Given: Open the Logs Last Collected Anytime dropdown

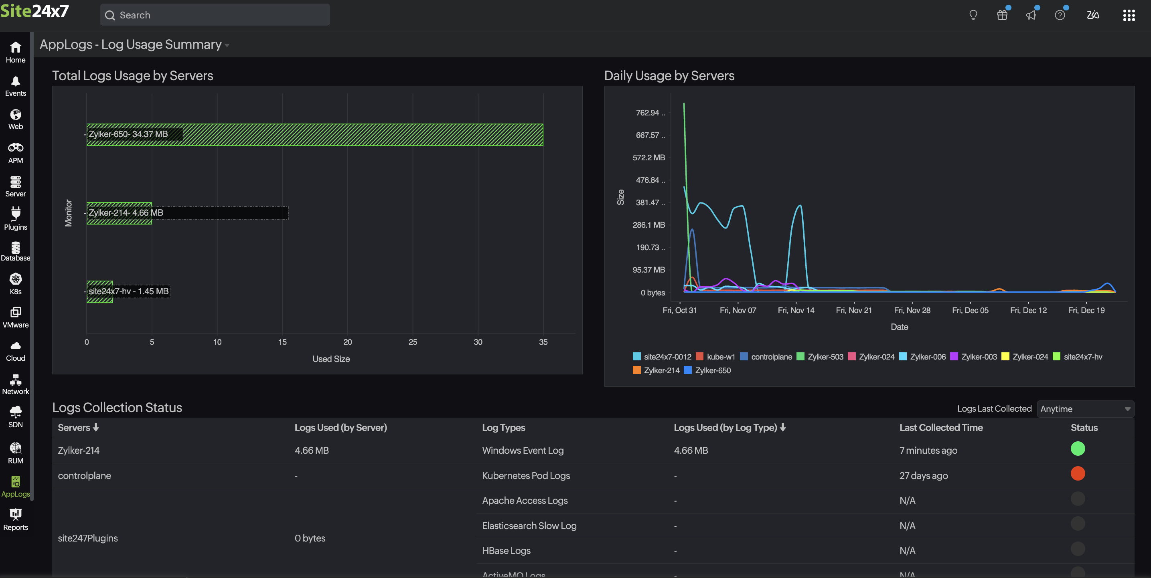Looking at the screenshot, I should click(x=1085, y=409).
